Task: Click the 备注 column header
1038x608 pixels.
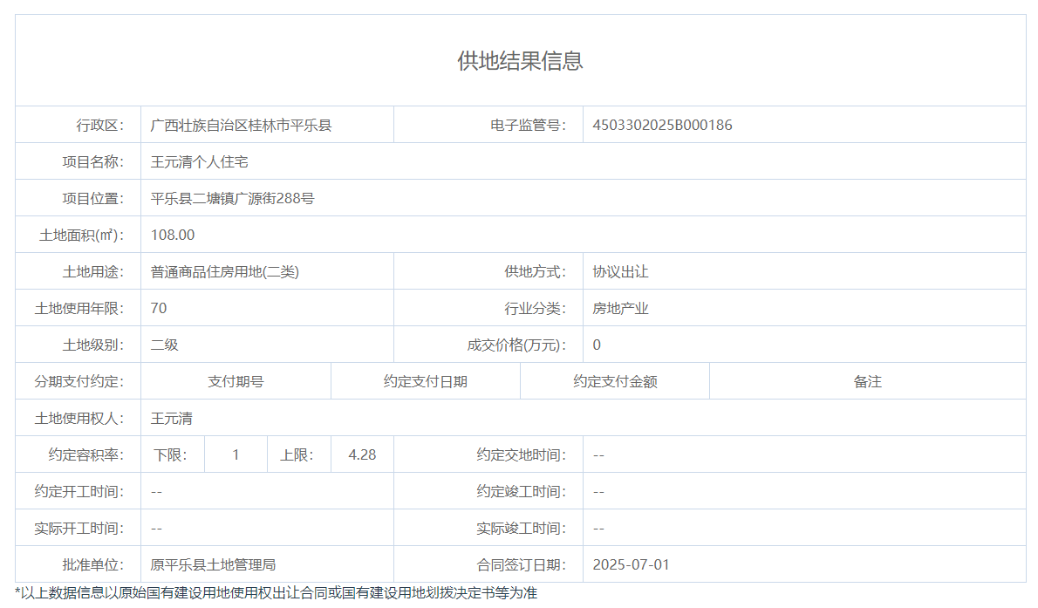Action: [x=867, y=381]
